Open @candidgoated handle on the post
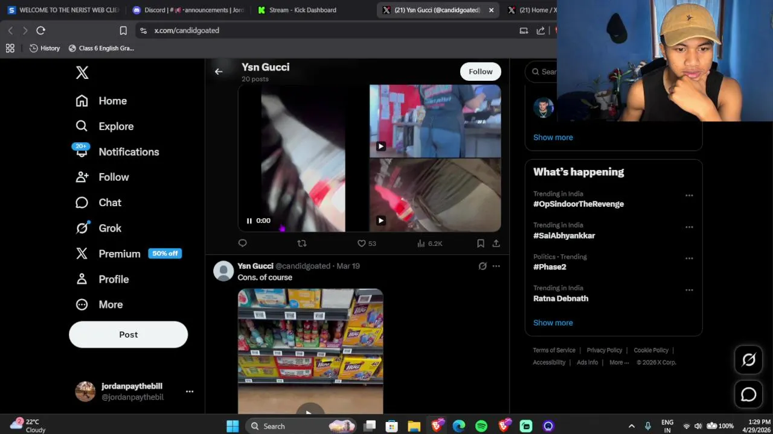Viewport: 773px width, 434px height. 303,266
